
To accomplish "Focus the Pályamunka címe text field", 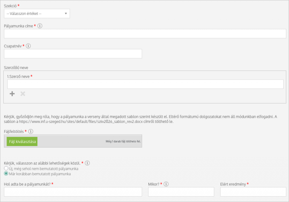I will tap(144, 34).
